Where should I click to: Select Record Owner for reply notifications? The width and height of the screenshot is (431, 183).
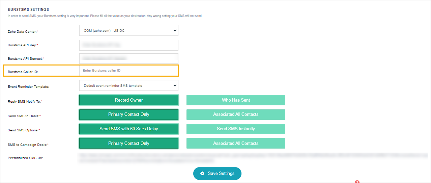point(129,100)
